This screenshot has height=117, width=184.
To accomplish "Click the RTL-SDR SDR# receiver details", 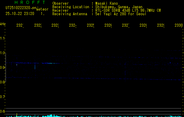I will (x=128, y=11).
